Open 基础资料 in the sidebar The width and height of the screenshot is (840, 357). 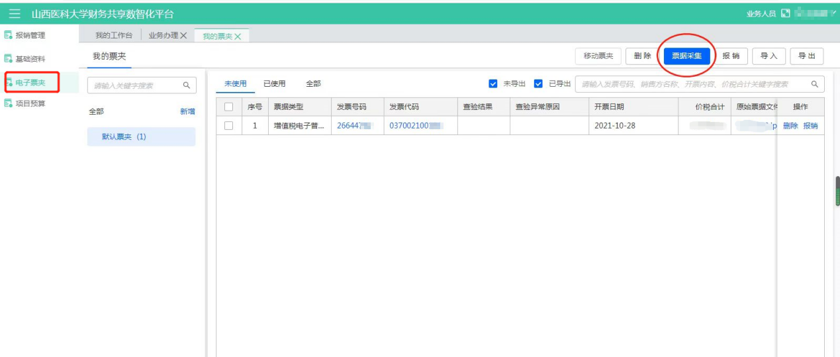tap(30, 59)
